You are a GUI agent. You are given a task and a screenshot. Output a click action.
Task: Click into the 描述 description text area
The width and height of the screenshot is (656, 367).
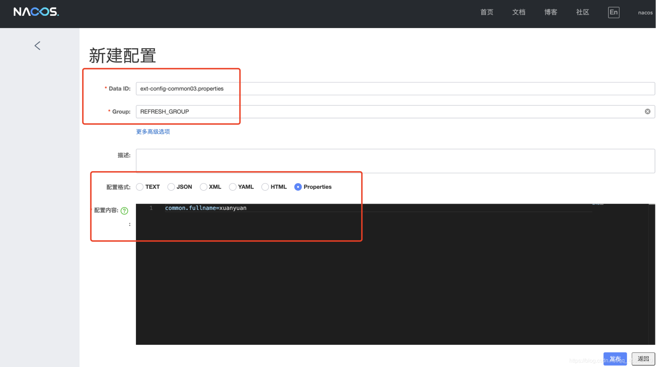coord(395,161)
